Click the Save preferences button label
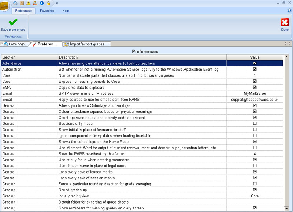Screen dimensions: 293x212 coord(13,30)
